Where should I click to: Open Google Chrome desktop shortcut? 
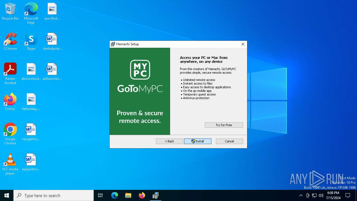pyautogui.click(x=10, y=134)
